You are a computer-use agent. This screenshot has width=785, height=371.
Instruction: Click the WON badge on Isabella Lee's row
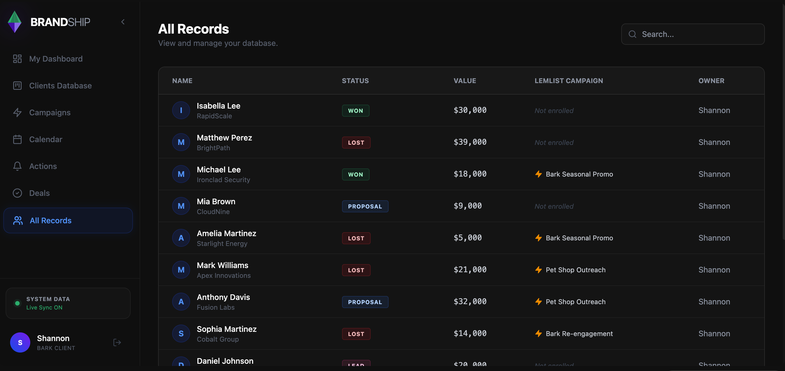click(355, 111)
